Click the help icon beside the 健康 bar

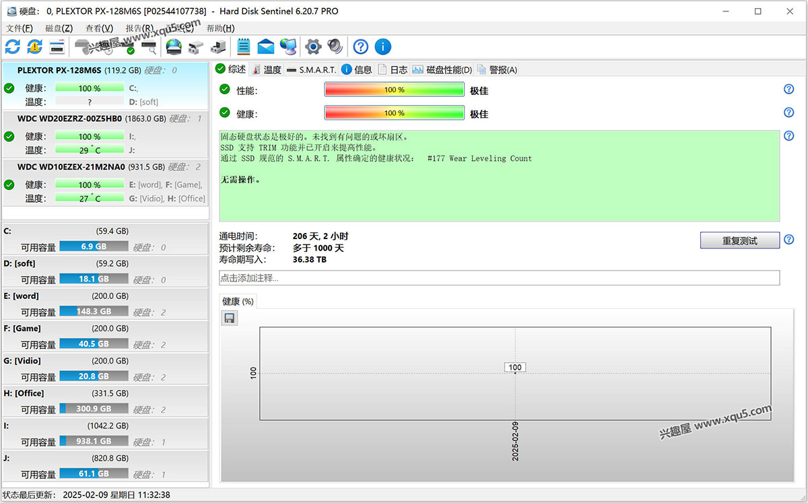point(789,112)
